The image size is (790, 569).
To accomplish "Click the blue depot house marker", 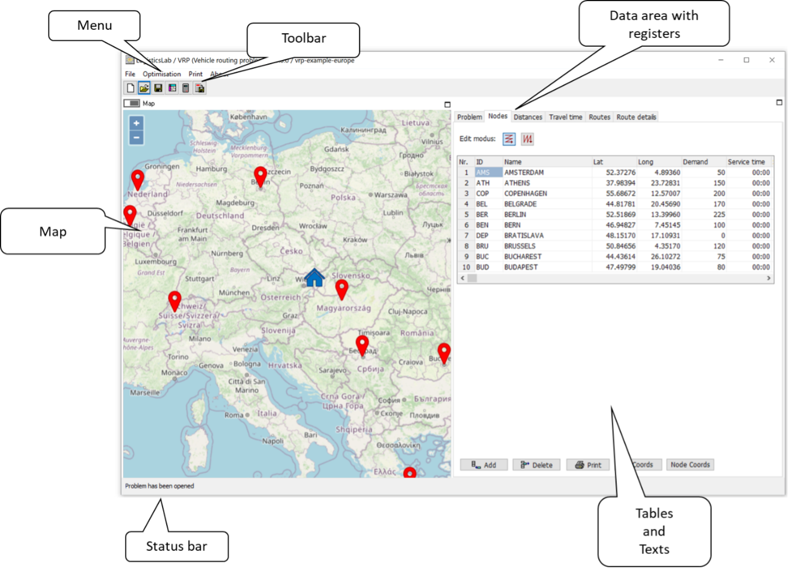I will click(x=315, y=278).
